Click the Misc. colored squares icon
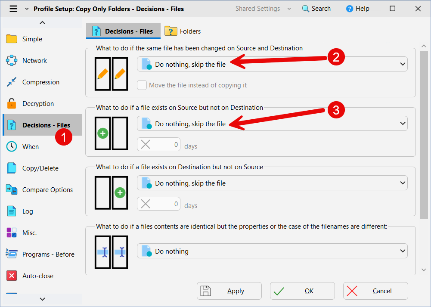The width and height of the screenshot is (431, 307). [x=12, y=233]
